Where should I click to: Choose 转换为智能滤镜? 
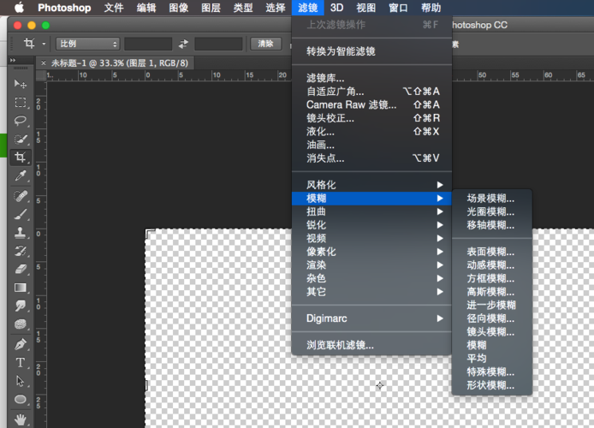371,51
